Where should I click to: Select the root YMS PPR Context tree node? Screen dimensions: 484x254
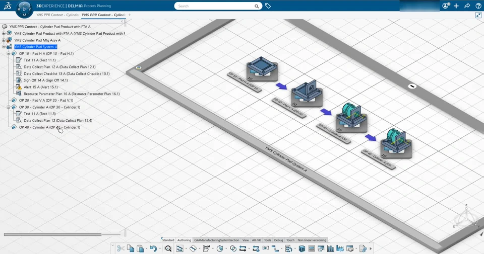click(x=50, y=27)
